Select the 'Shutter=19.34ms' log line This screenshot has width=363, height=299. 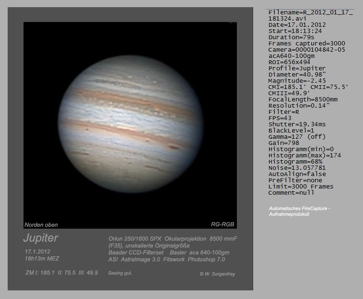(297, 124)
